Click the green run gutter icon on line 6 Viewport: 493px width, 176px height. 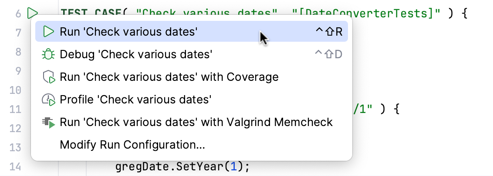click(32, 13)
